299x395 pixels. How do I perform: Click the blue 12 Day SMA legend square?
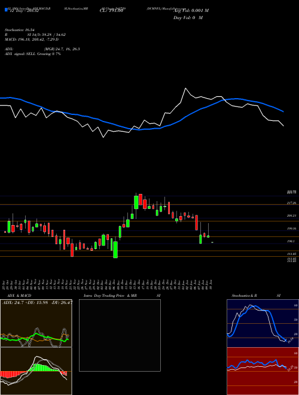7,10
